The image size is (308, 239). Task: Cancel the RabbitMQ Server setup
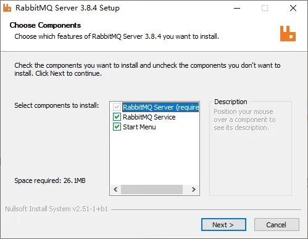click(277, 225)
